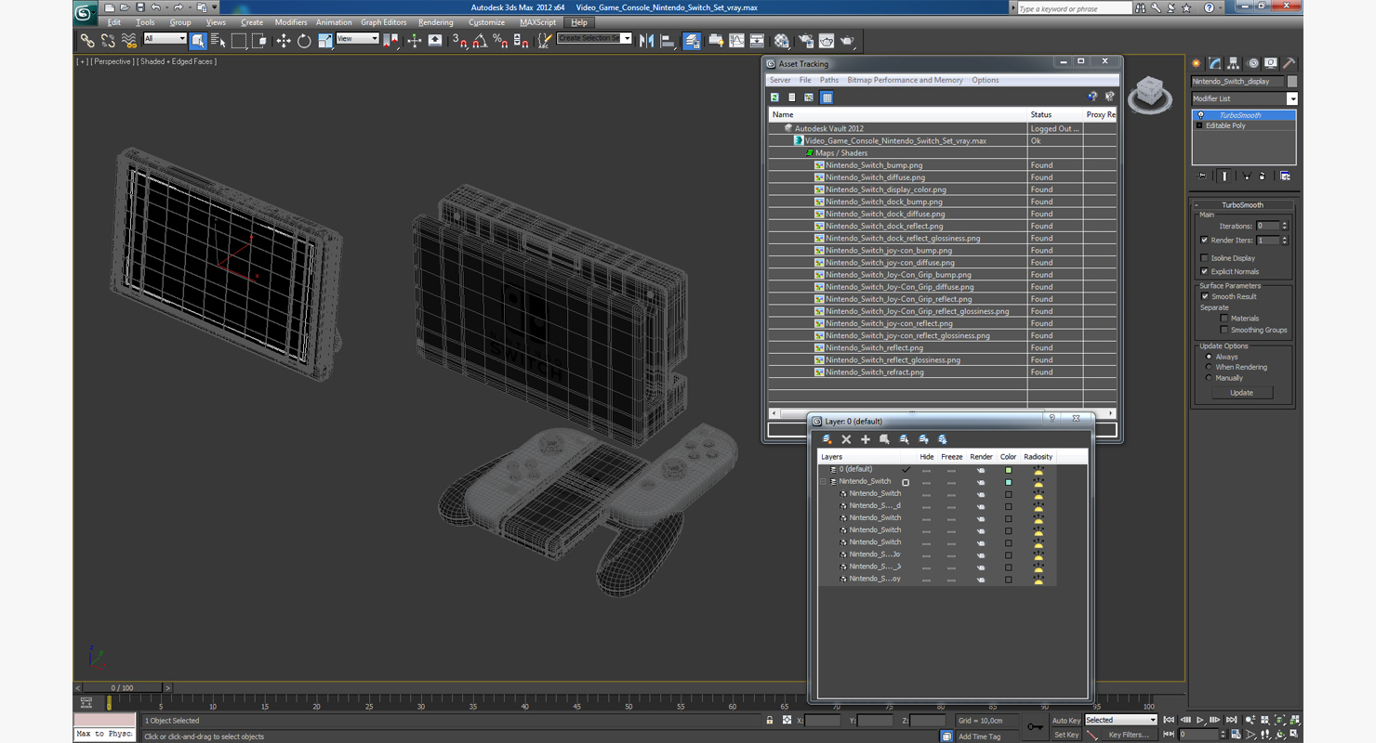Screen dimensions: 1376x743
Task: Toggle the 3D Snaps icon
Action: point(459,41)
